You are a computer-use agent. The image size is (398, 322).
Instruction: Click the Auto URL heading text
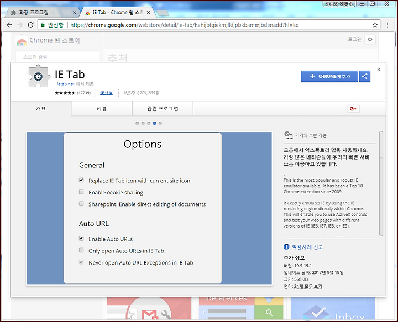coord(94,224)
